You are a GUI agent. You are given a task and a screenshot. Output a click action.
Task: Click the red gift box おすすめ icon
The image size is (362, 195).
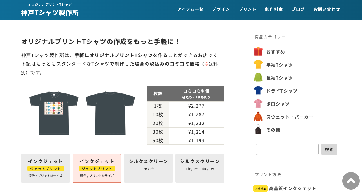point(258,51)
